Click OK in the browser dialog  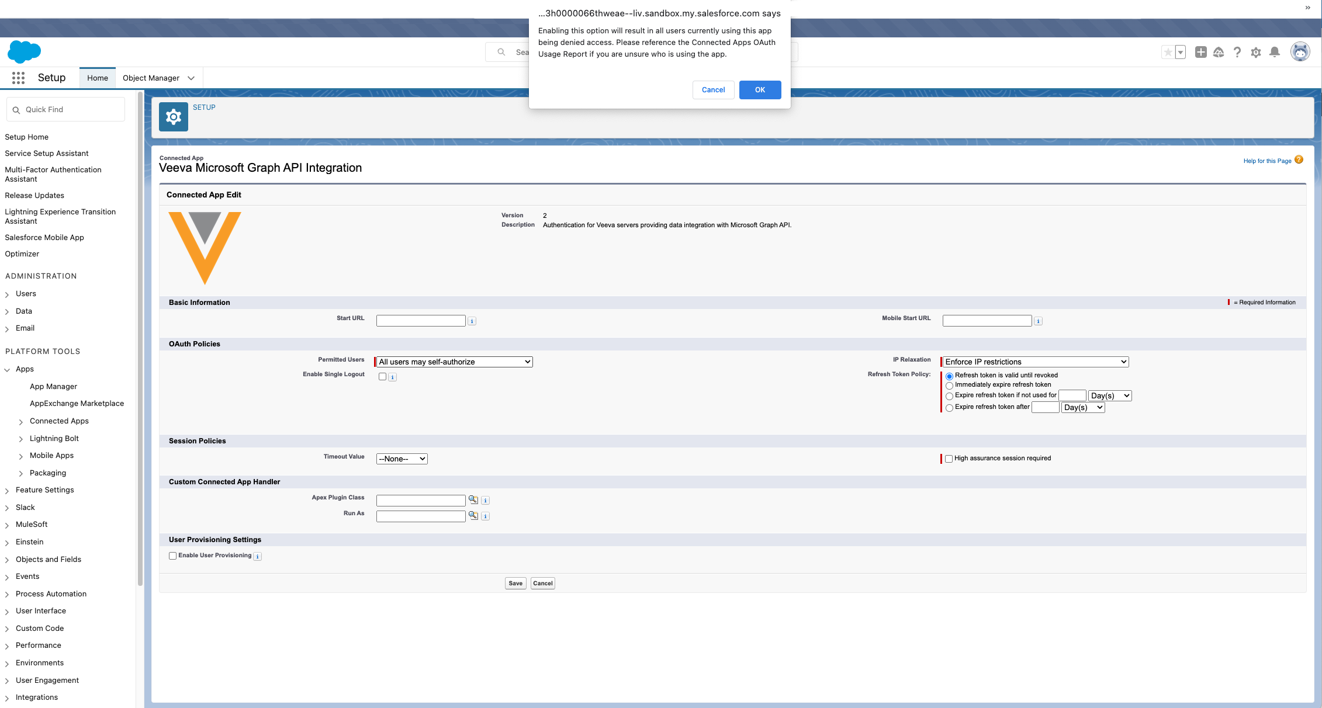pyautogui.click(x=760, y=90)
